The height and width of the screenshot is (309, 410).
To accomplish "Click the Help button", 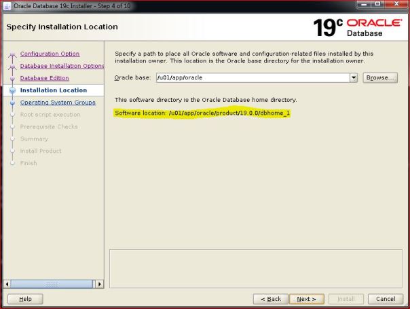I will point(25,299).
